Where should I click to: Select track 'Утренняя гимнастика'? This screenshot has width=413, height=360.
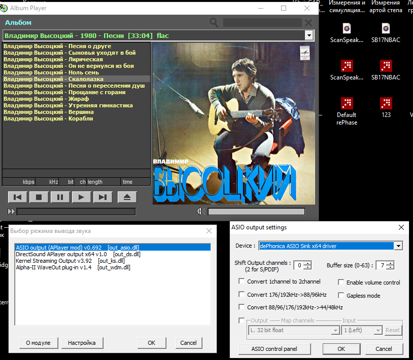point(77,105)
